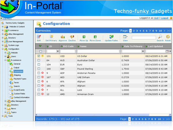Click the Tools icon in tree
Image resolution: width=173 pixels, height=130 pixels.
pos(6,116)
